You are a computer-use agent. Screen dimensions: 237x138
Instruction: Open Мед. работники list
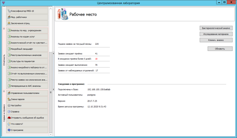(27, 17)
